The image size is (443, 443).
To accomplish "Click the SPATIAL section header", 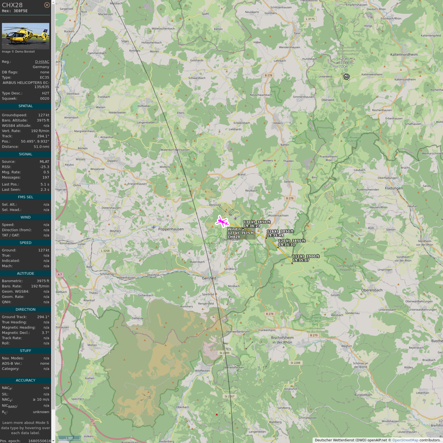I will coord(26,106).
